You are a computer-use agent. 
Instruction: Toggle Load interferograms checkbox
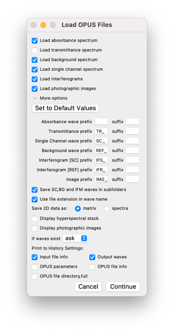tap(34, 79)
